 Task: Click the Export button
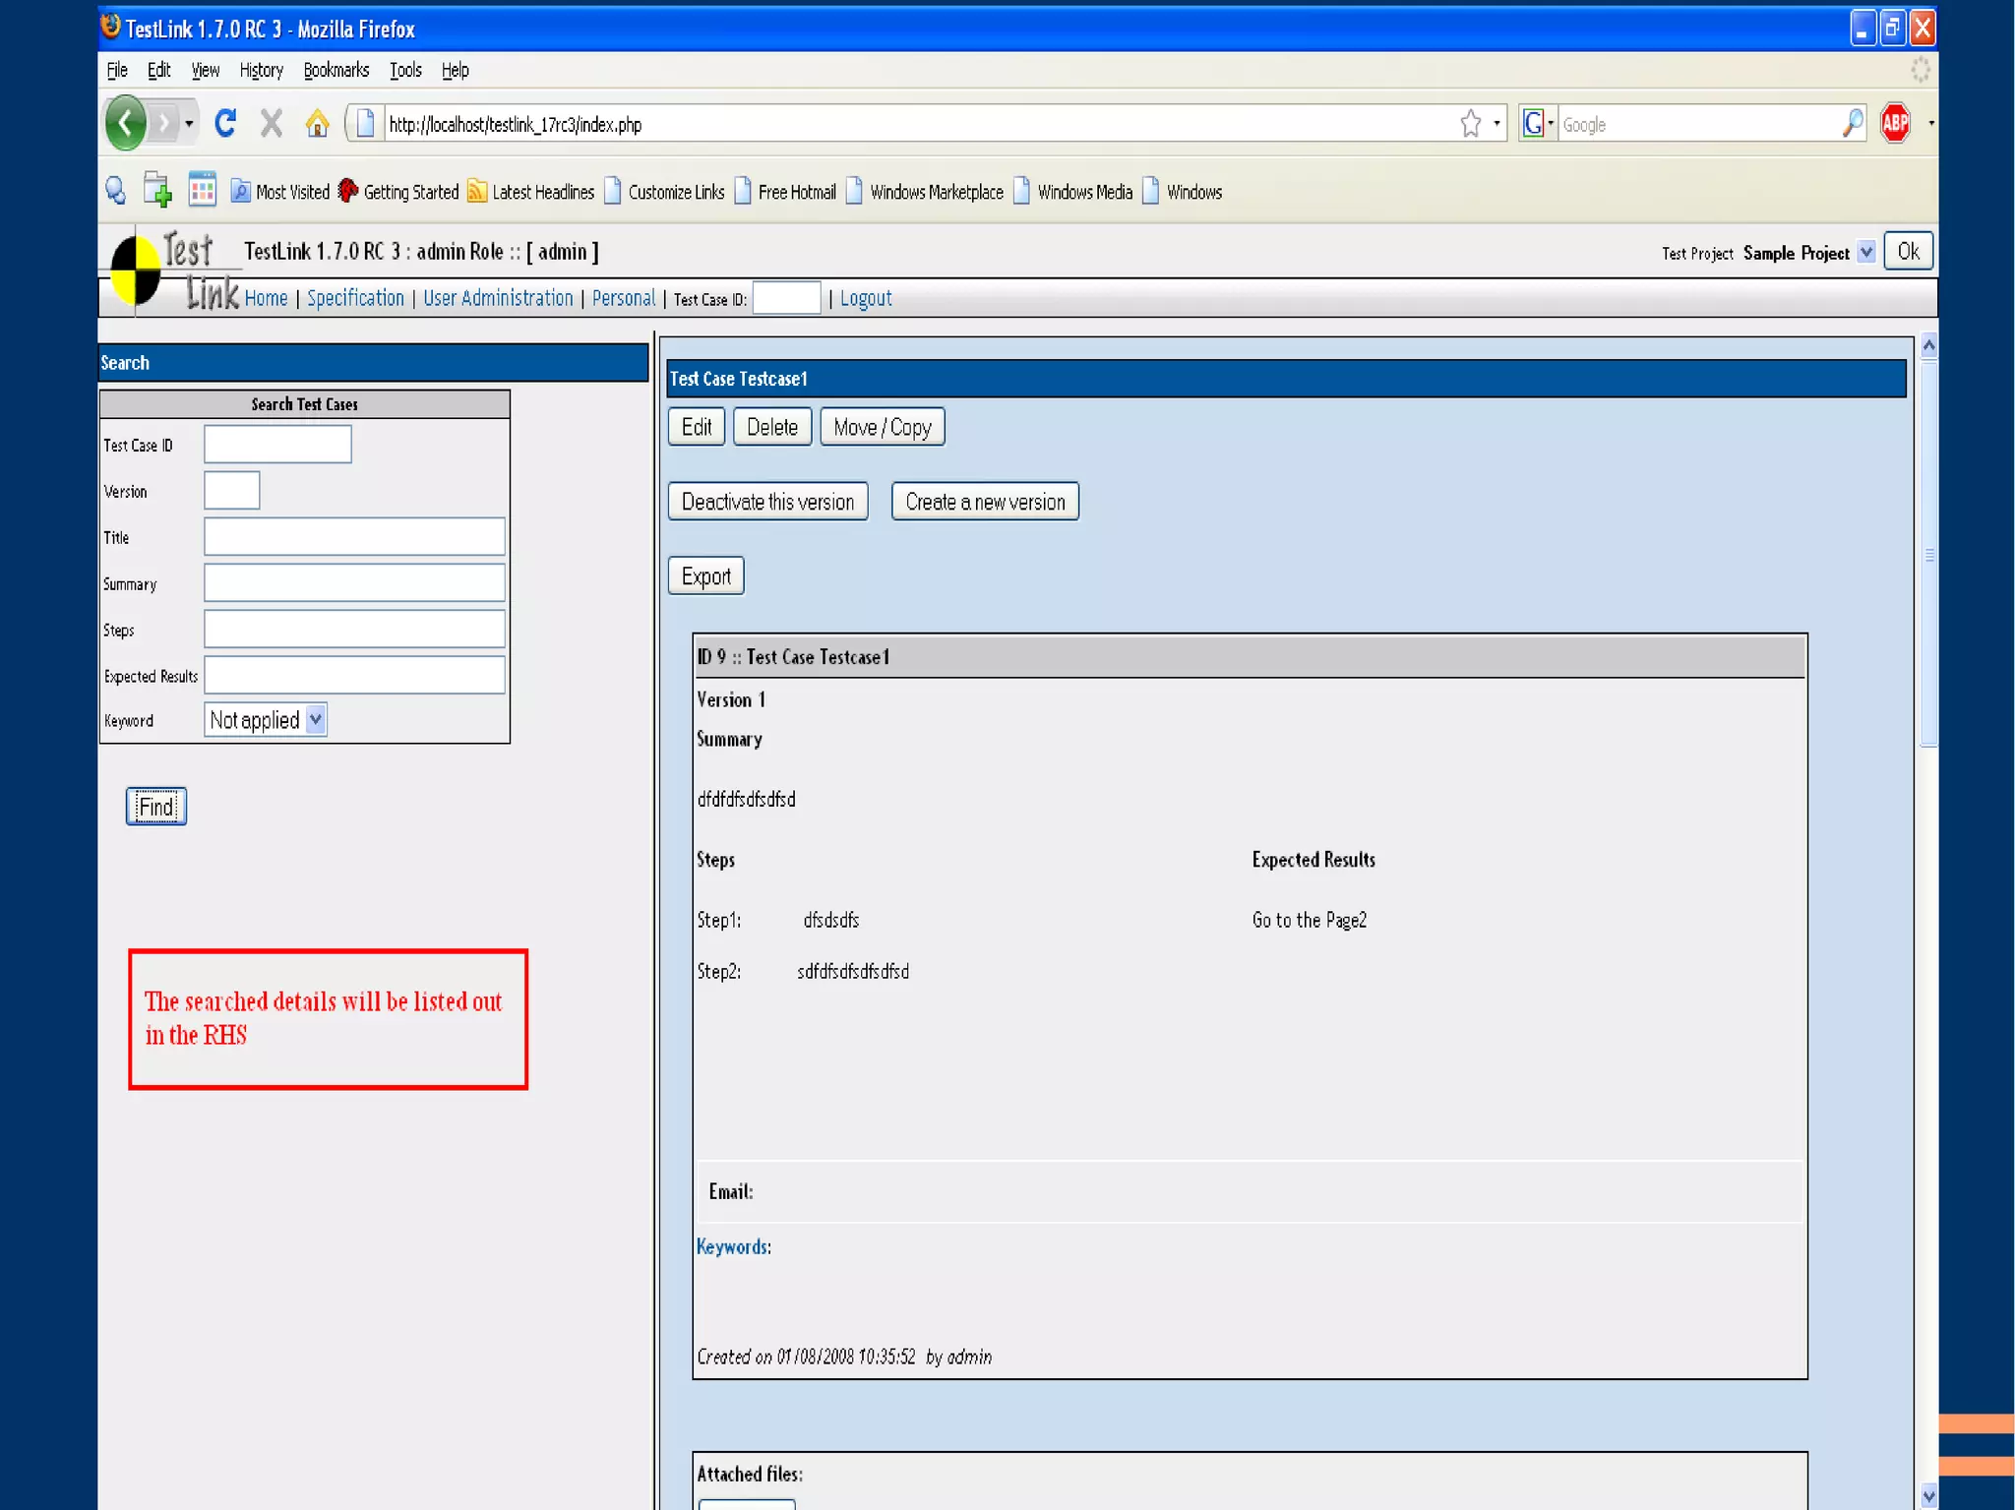706,576
